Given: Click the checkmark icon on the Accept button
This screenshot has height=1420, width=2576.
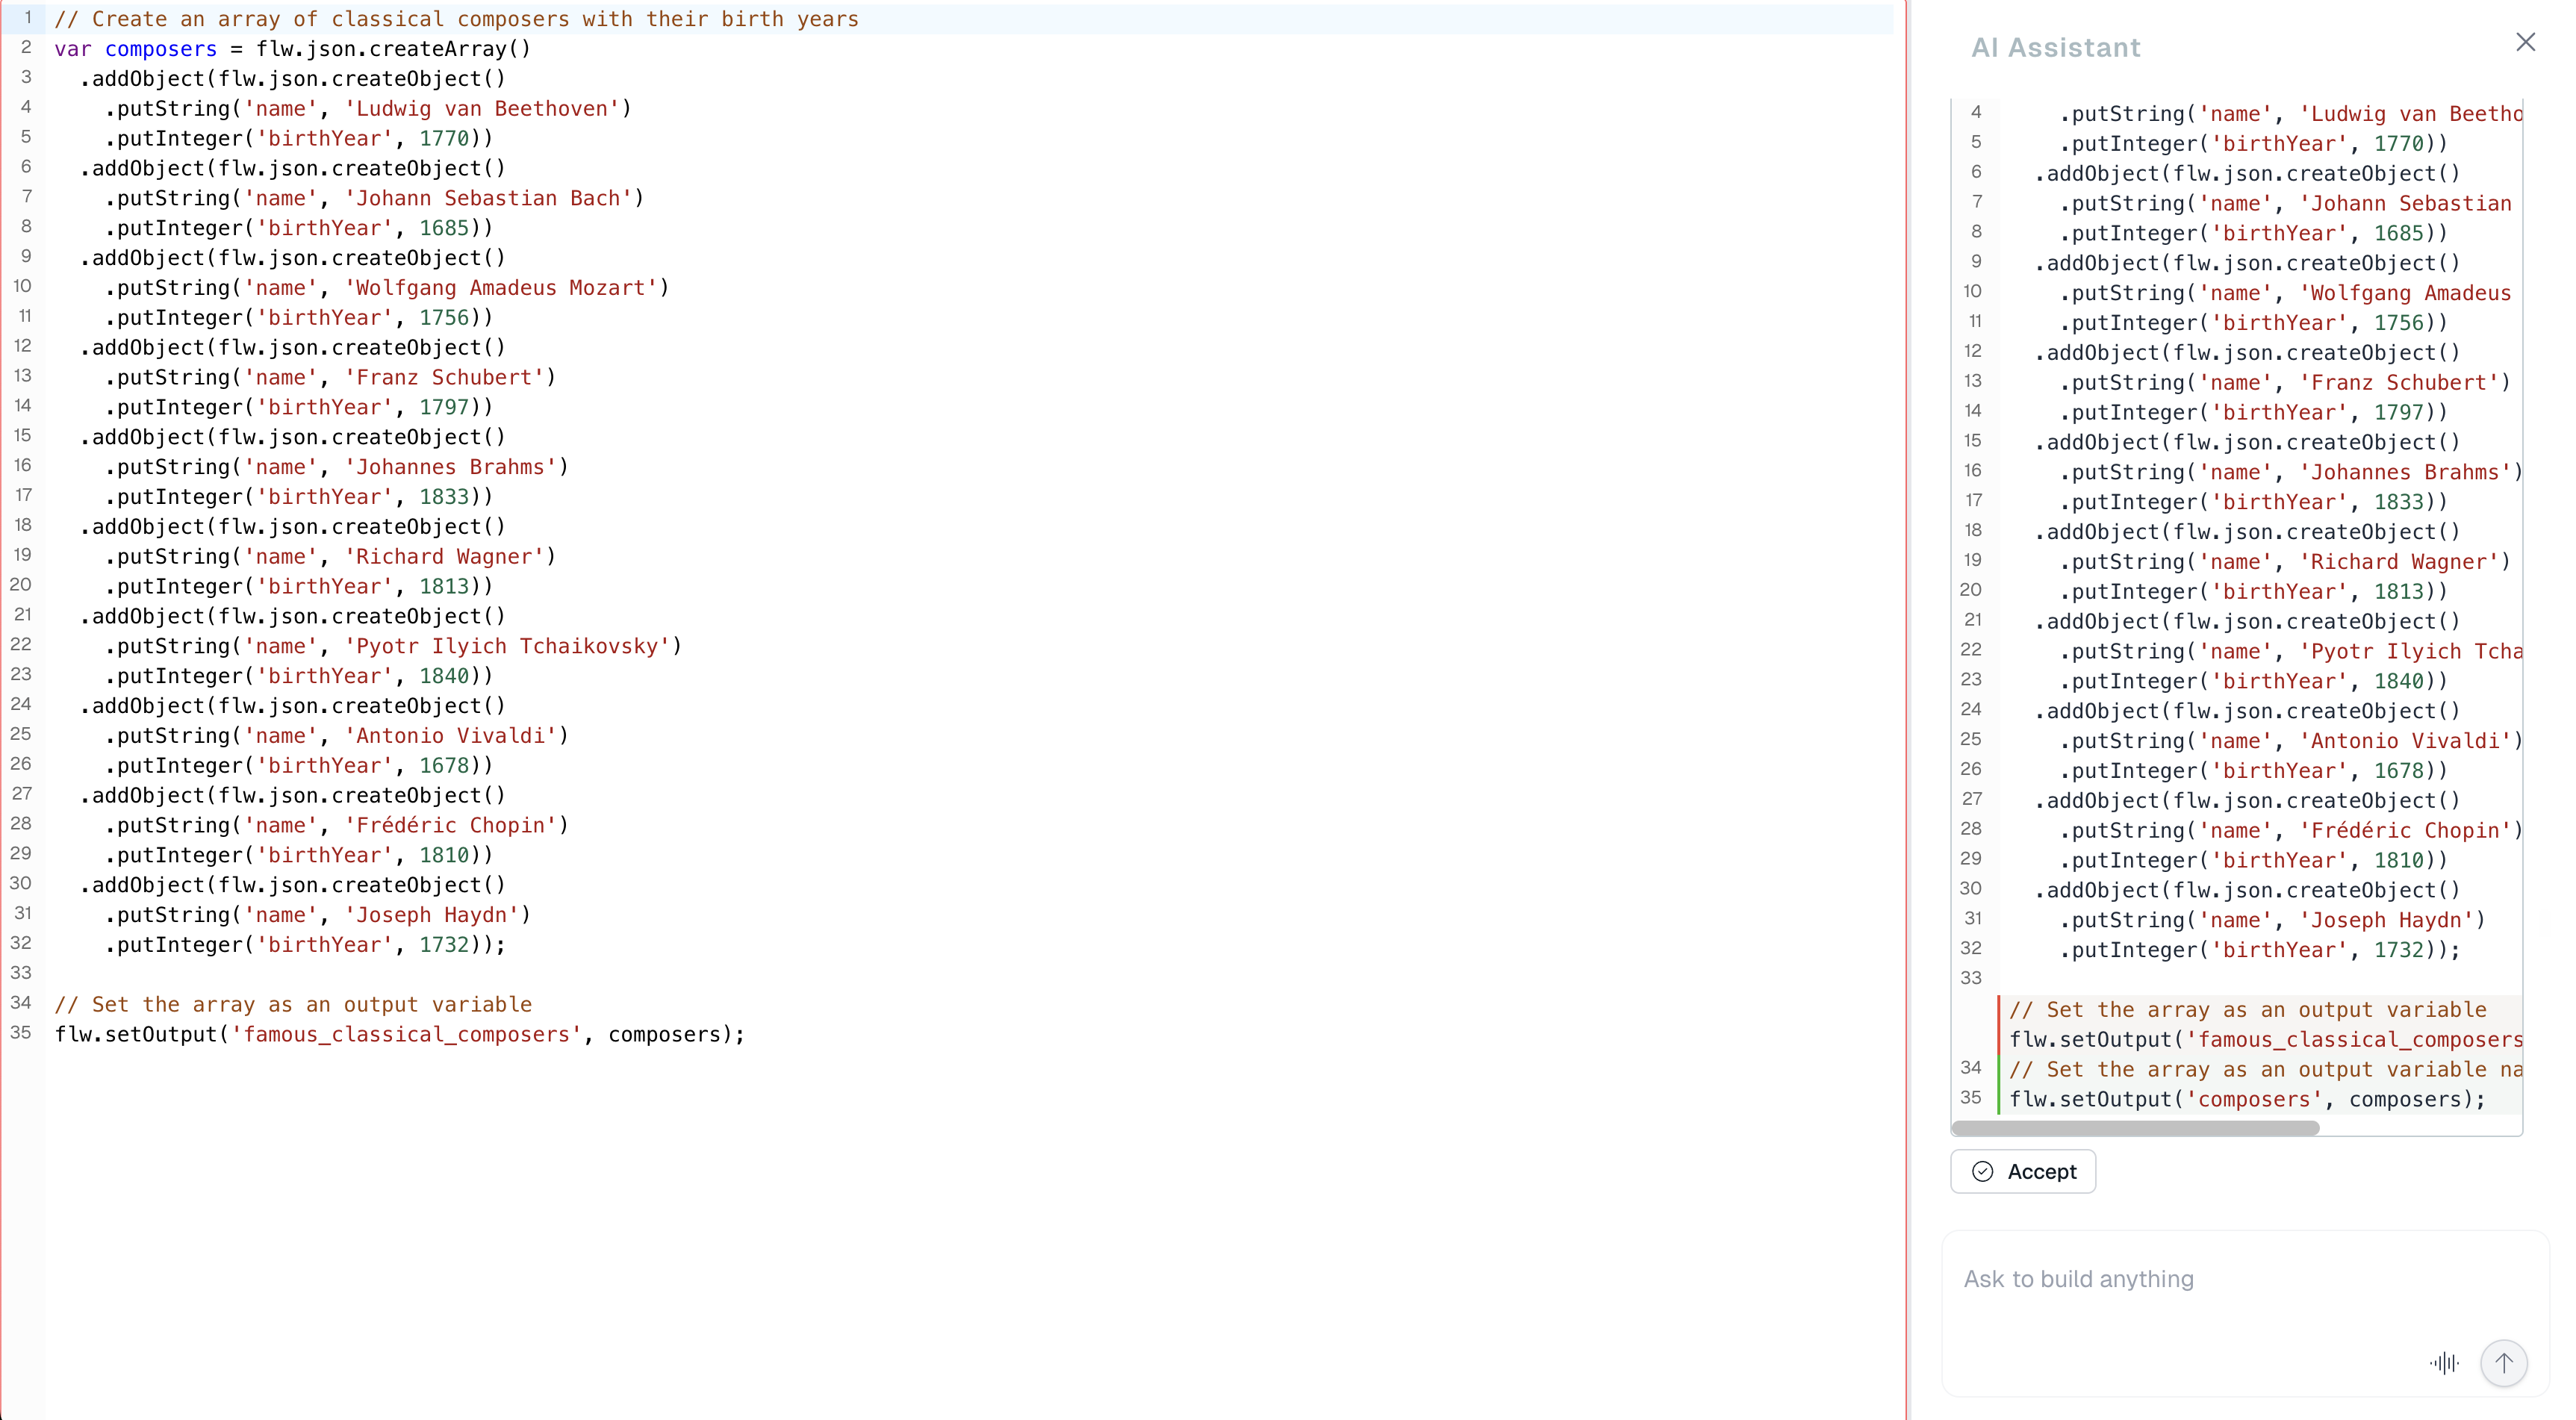Looking at the screenshot, I should pyautogui.click(x=1983, y=1171).
